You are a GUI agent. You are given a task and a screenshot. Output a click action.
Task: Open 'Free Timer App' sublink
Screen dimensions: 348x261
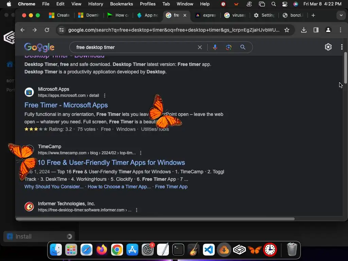point(171,187)
